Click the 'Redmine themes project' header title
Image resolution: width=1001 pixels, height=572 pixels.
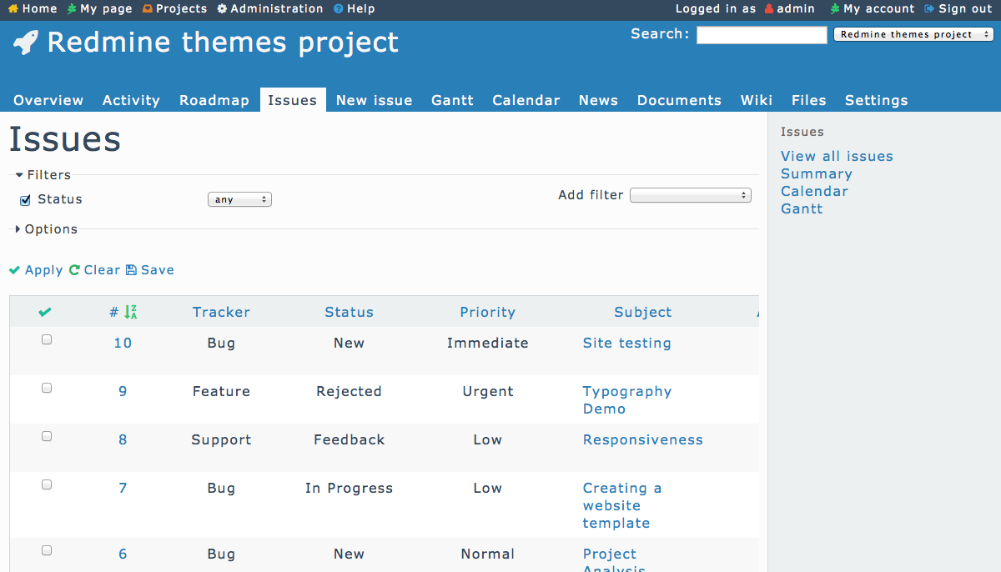[223, 42]
